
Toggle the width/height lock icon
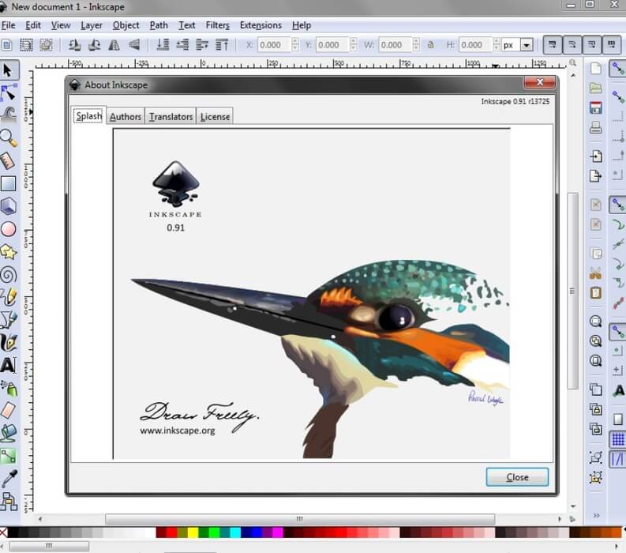(x=430, y=45)
